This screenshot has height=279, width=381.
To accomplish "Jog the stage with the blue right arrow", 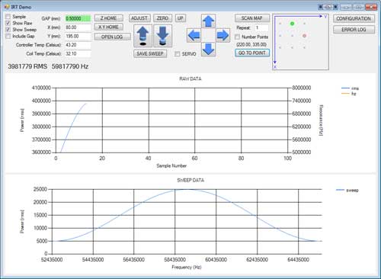I will (x=223, y=35).
